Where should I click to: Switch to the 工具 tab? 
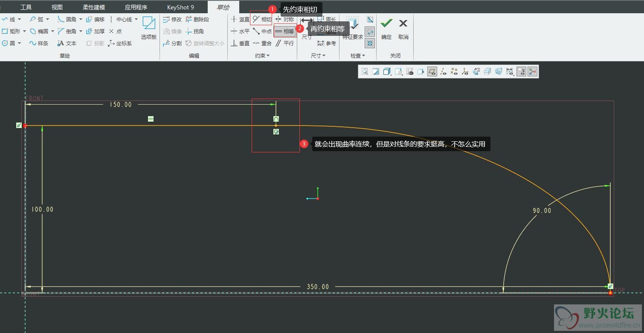26,7
